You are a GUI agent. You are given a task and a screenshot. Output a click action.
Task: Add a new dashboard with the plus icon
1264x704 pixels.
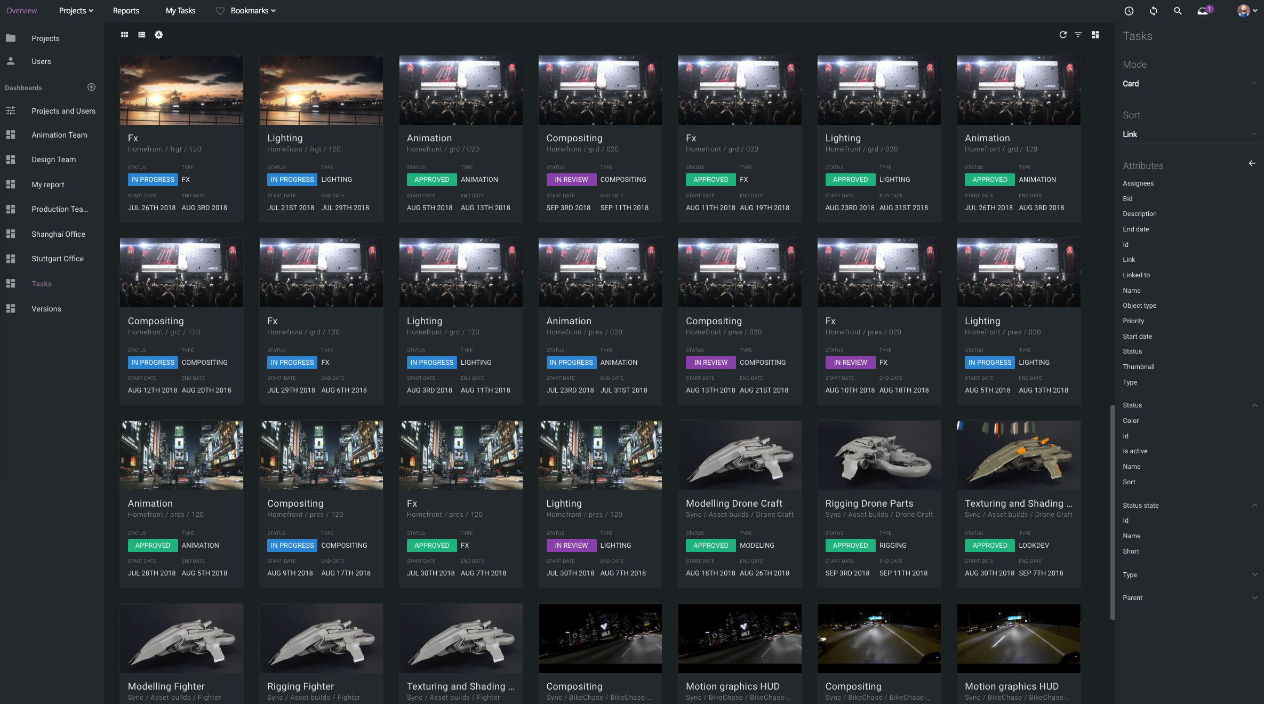pos(91,87)
